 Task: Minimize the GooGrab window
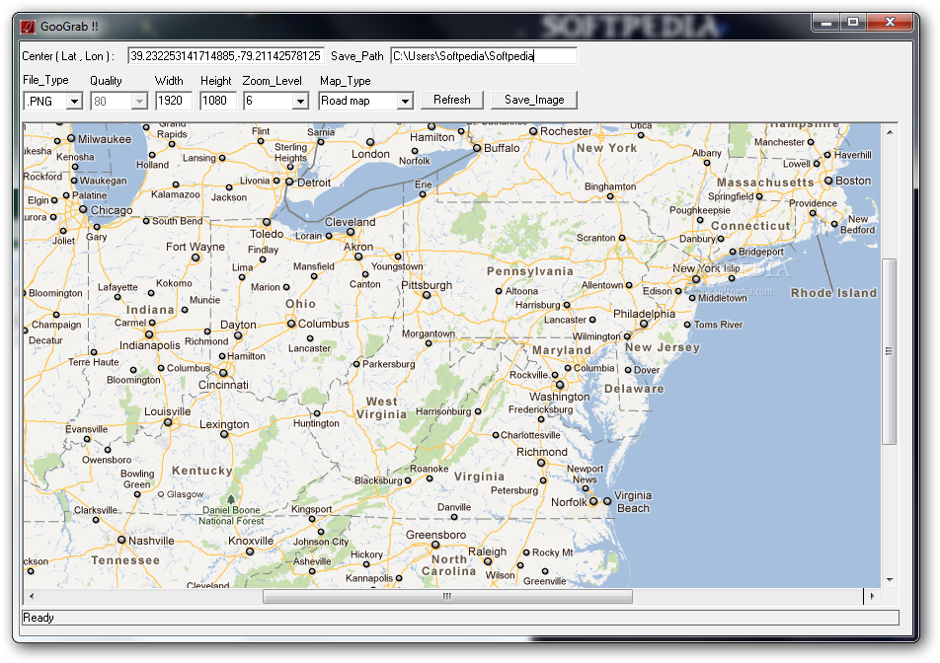[826, 23]
